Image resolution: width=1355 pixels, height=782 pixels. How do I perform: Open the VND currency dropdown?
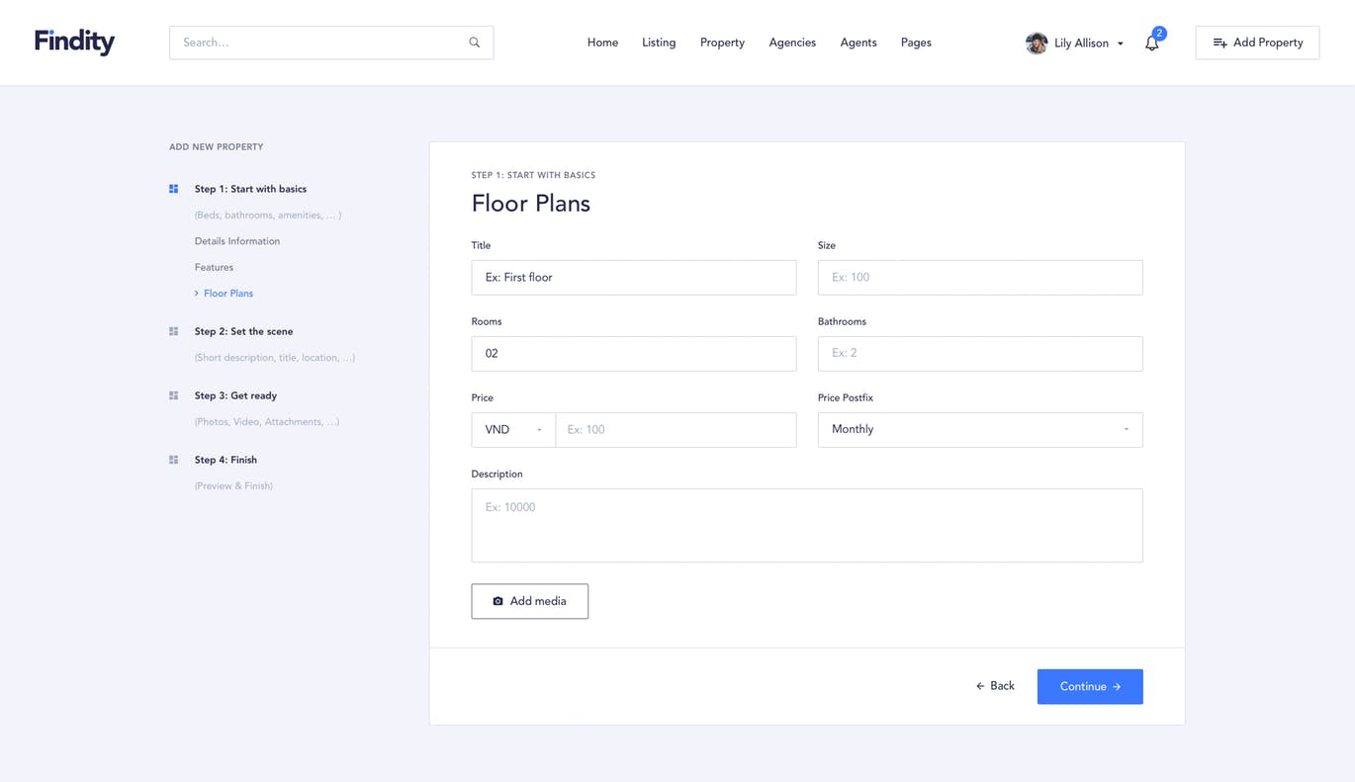[x=513, y=430]
